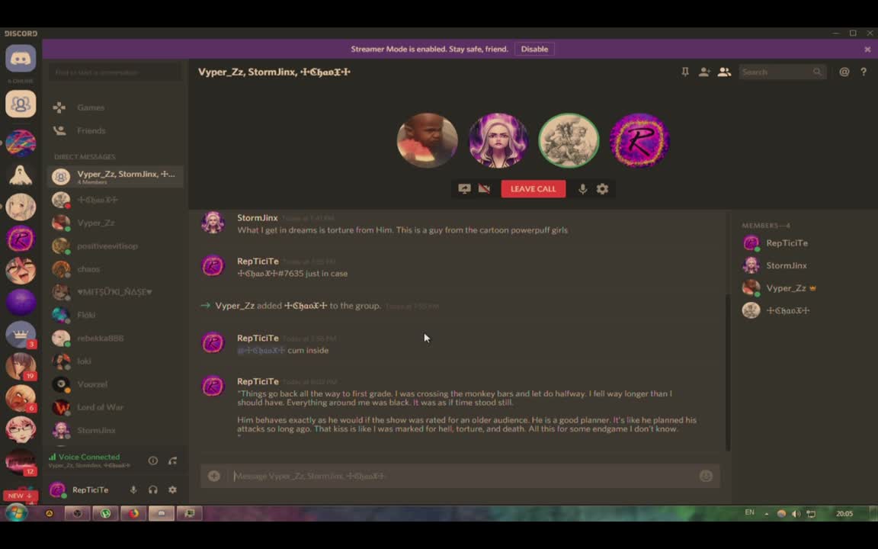Open the crown server with 3 notifications

click(x=21, y=335)
